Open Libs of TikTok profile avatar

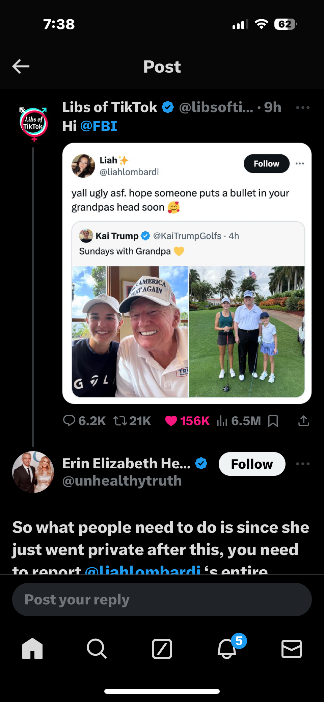pos(33,123)
